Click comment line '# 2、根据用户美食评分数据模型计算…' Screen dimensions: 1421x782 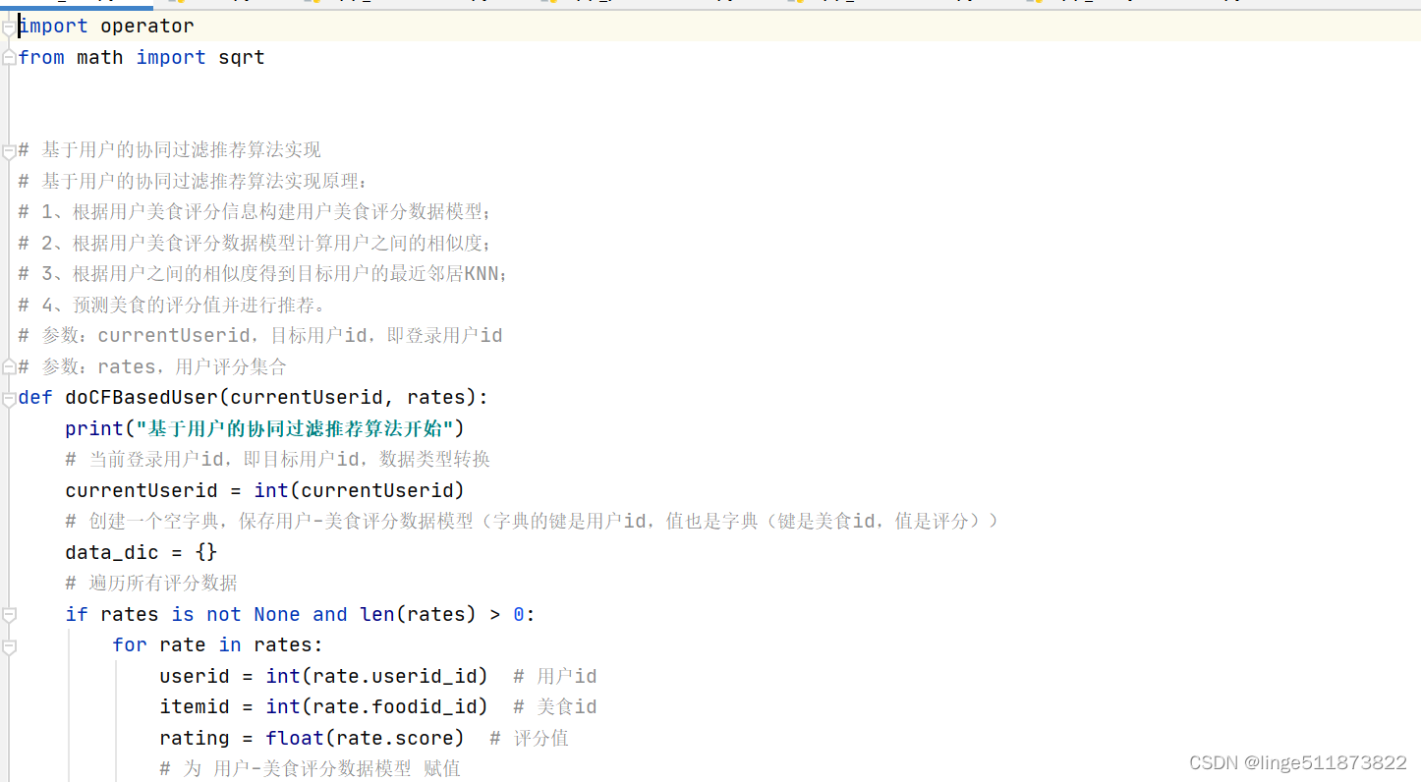[x=255, y=243]
